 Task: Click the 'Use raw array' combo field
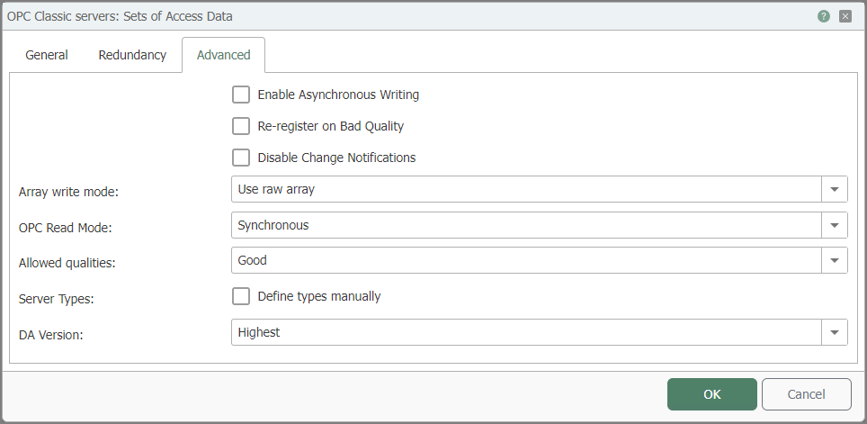pos(526,189)
